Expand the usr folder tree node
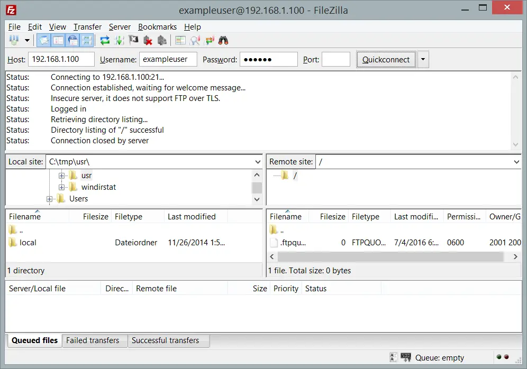The height and width of the screenshot is (369, 527). (61, 176)
